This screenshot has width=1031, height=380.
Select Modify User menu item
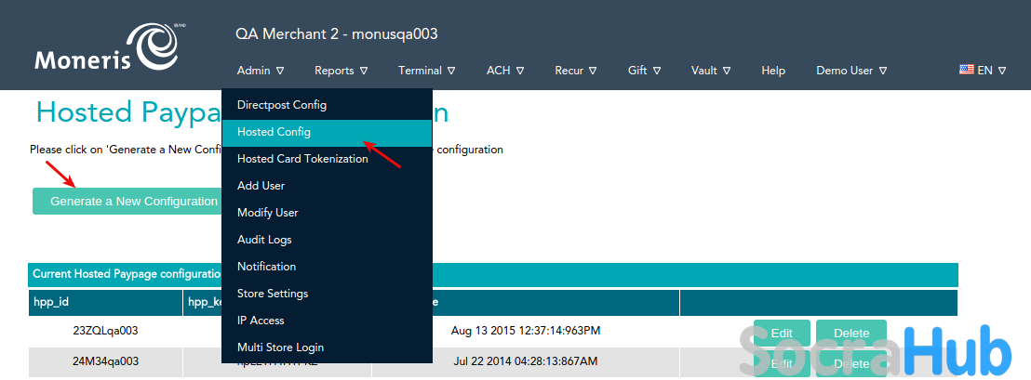(327, 213)
